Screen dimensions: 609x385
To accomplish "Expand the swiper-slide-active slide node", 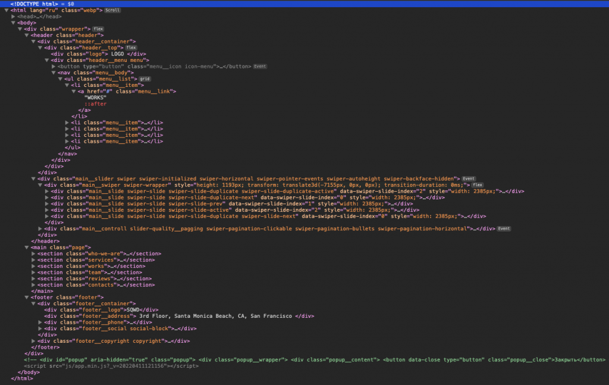I will coord(46,210).
